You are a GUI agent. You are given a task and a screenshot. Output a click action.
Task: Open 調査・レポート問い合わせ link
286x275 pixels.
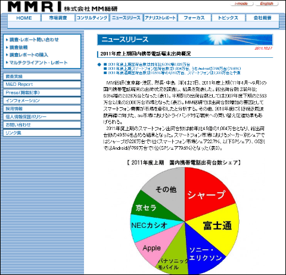click(34, 39)
